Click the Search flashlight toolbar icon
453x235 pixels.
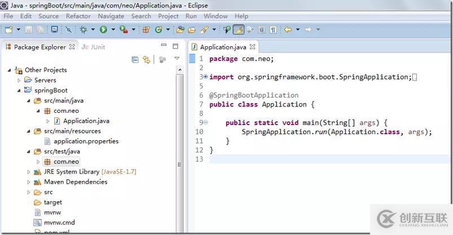(x=205, y=29)
